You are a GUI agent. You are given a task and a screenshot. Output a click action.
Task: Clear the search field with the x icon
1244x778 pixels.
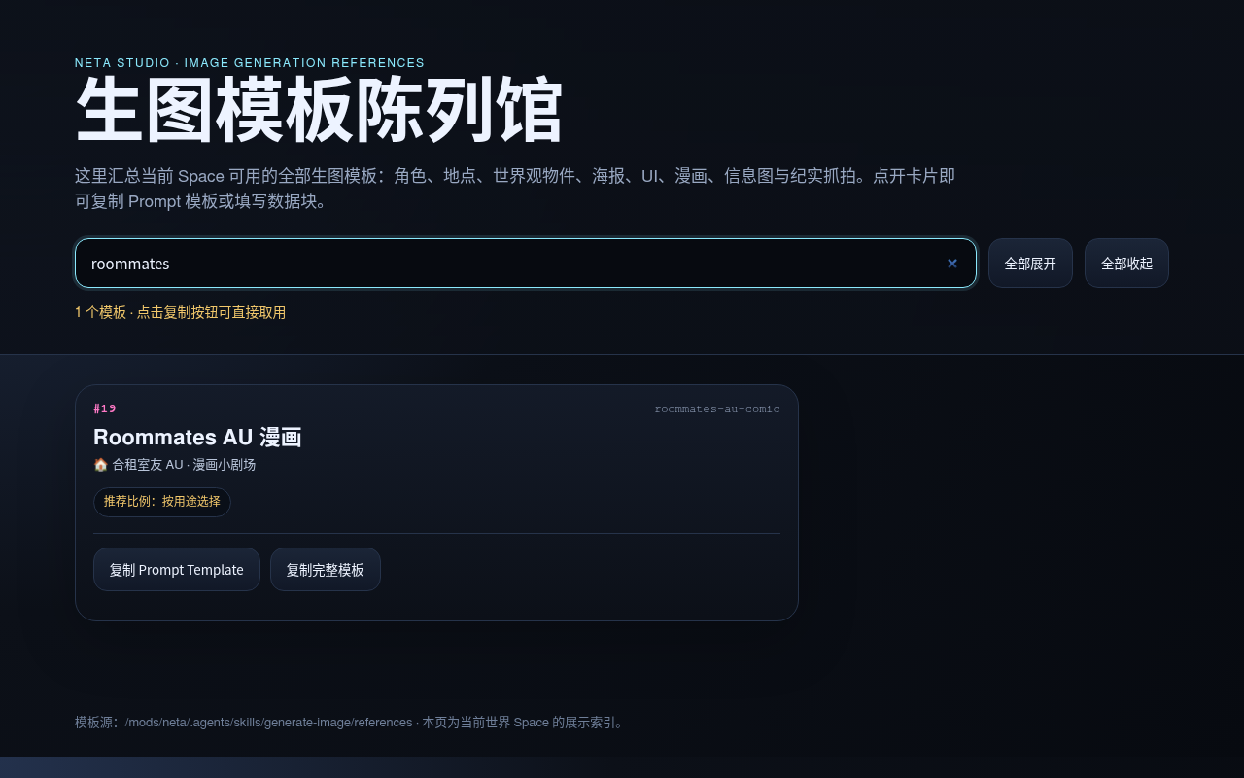pos(952,264)
